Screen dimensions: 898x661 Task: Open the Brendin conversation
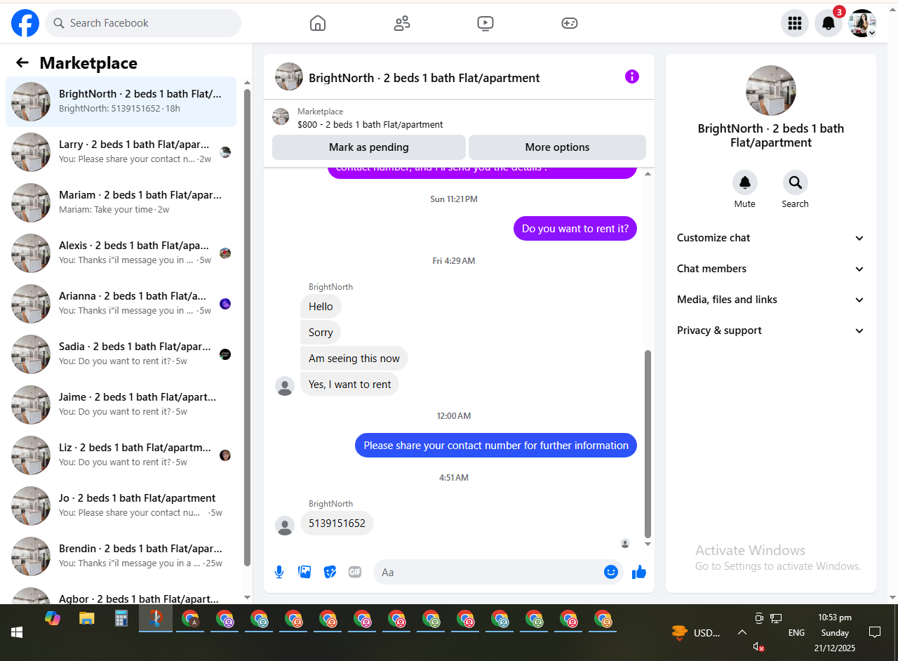coord(121,556)
